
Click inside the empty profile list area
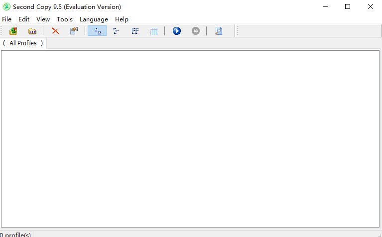(x=190, y=138)
